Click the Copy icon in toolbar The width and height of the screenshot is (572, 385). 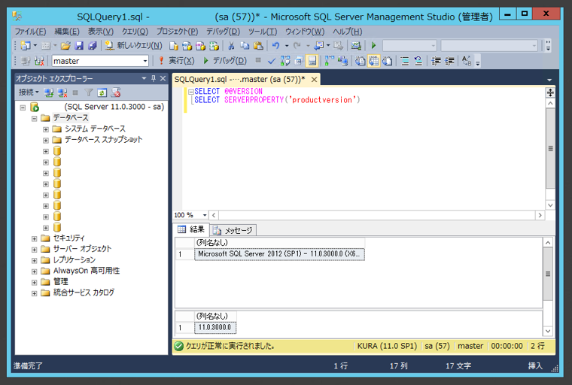(245, 46)
